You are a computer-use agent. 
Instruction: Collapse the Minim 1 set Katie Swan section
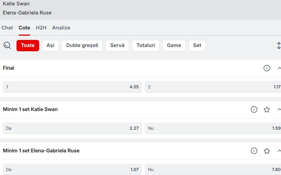(x=279, y=110)
